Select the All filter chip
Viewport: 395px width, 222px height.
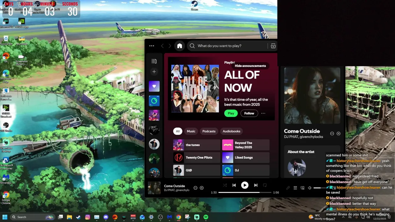(178, 131)
